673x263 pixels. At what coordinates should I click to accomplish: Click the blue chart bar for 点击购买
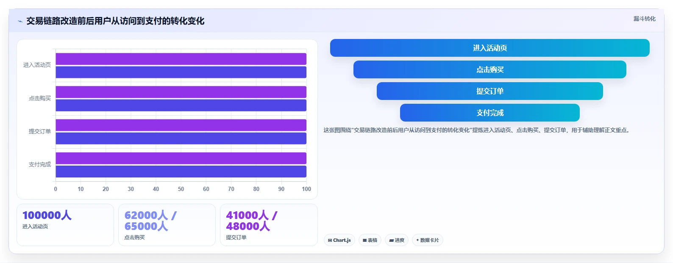click(x=181, y=105)
